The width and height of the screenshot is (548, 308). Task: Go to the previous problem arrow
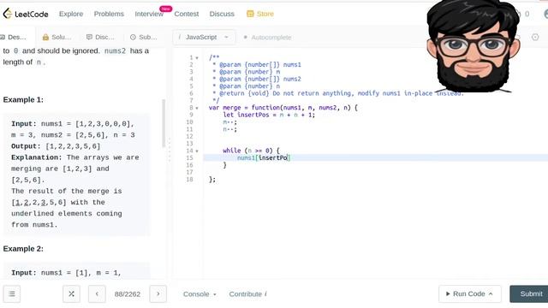[97, 294]
